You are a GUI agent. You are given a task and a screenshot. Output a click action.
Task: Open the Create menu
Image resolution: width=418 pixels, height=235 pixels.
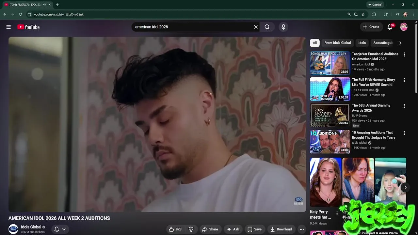[x=371, y=27]
